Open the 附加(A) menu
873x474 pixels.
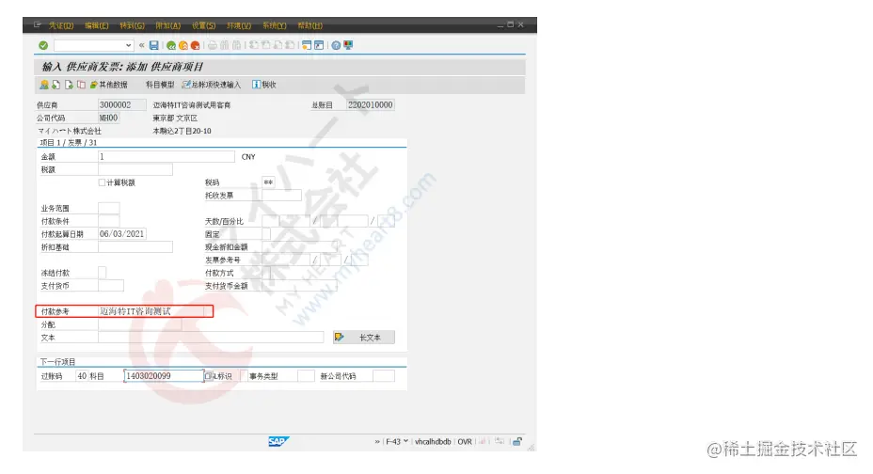(x=167, y=25)
